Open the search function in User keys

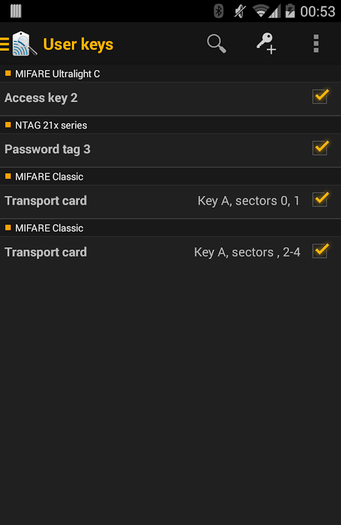point(216,43)
